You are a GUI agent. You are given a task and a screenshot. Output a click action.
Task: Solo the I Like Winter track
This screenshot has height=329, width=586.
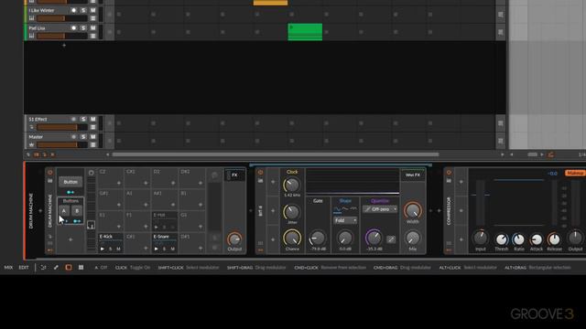tap(83, 10)
